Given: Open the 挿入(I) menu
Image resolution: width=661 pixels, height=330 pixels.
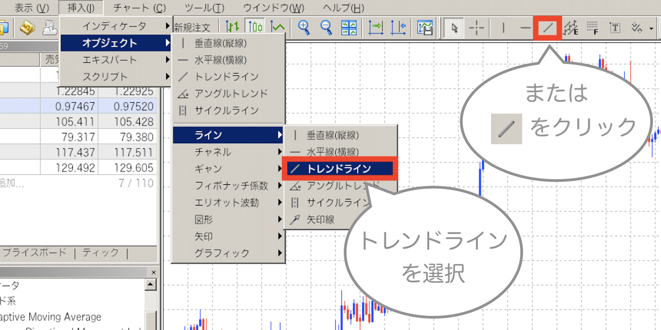Looking at the screenshot, I should pyautogui.click(x=81, y=8).
